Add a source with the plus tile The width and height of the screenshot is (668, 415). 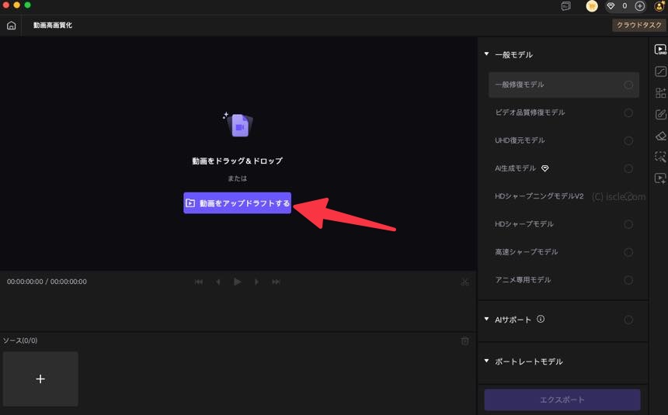point(40,379)
